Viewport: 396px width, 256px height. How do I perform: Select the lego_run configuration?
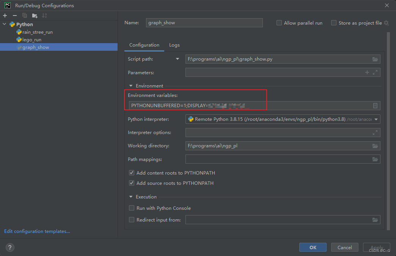click(32, 39)
